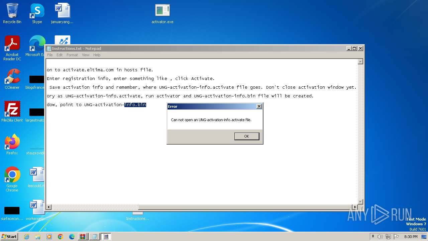Viewport: 428px width, 241px height.
Task: Click the highlighted 'info.bin' text
Action: click(135, 105)
